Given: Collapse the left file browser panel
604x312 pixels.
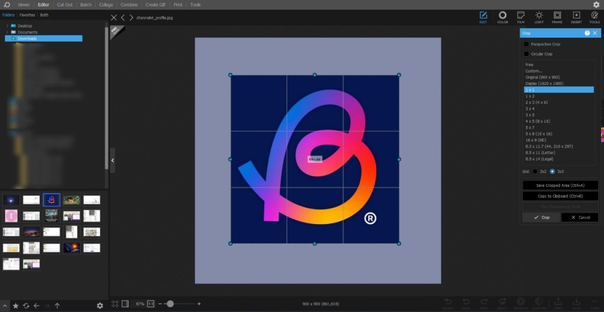Looking at the screenshot, I should click(113, 160).
